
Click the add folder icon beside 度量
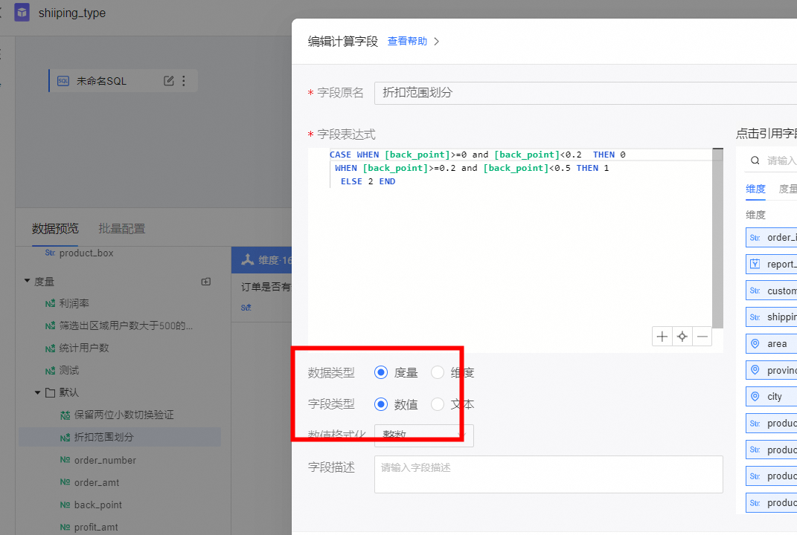(206, 282)
